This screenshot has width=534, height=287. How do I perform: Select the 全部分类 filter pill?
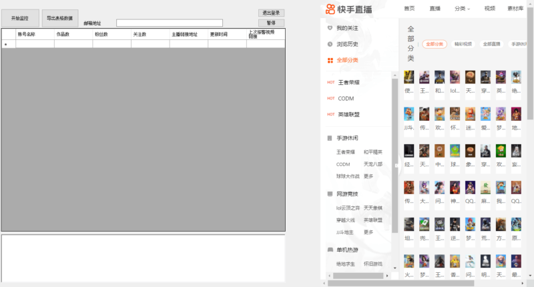435,44
